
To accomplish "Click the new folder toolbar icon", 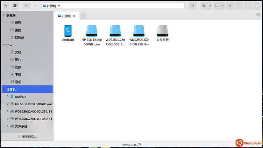I will [x=6, y=6].
